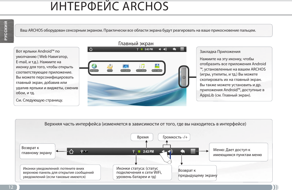Raise volume using the small preview bar speaker icon
This screenshot has height=190, width=292.
tap(165, 49)
